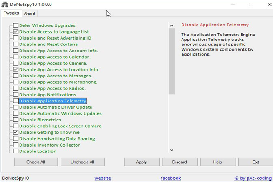Image resolution: width=273 pixels, height=182 pixels.
Task: Discard the pending changes
Action: (x=180, y=162)
